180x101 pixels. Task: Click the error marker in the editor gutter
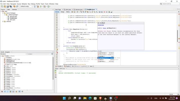(57, 53)
